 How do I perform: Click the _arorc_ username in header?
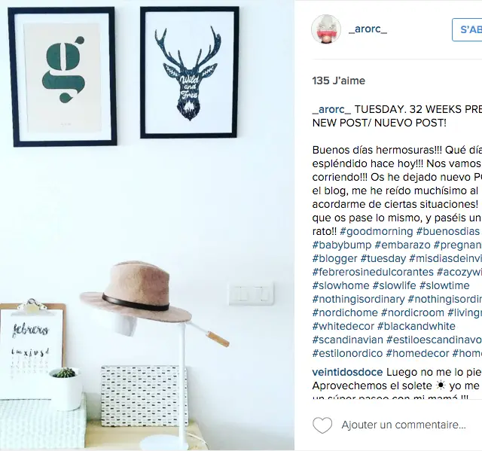coord(368,29)
